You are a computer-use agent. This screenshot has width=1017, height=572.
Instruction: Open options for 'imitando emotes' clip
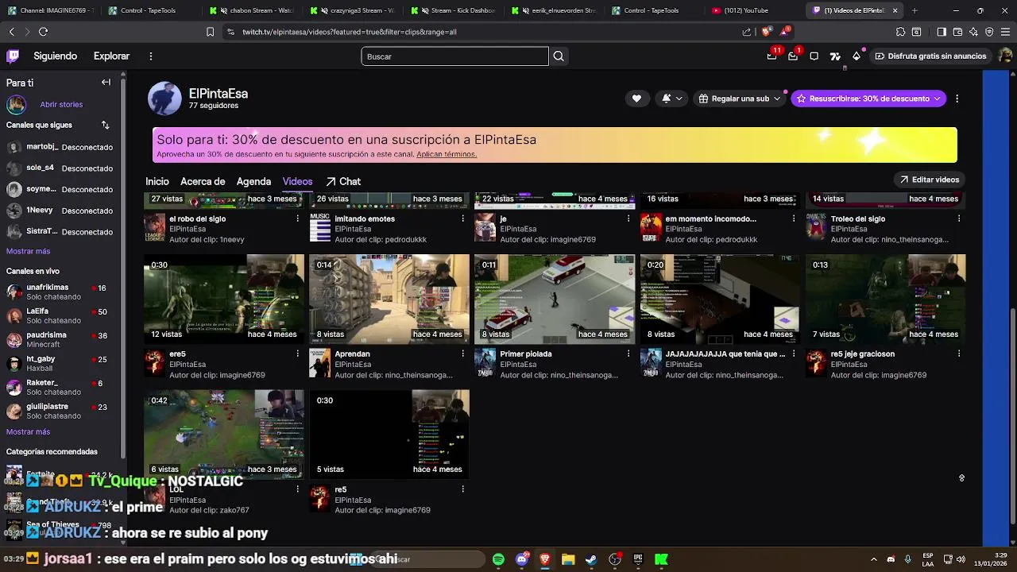[x=463, y=218]
